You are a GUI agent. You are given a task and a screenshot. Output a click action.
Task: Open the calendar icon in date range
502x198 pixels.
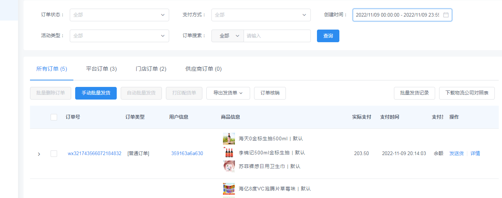(x=446, y=15)
